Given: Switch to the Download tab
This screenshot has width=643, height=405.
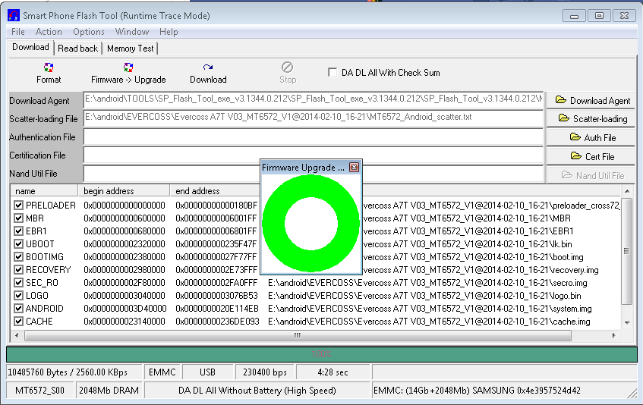Looking at the screenshot, I should [31, 47].
